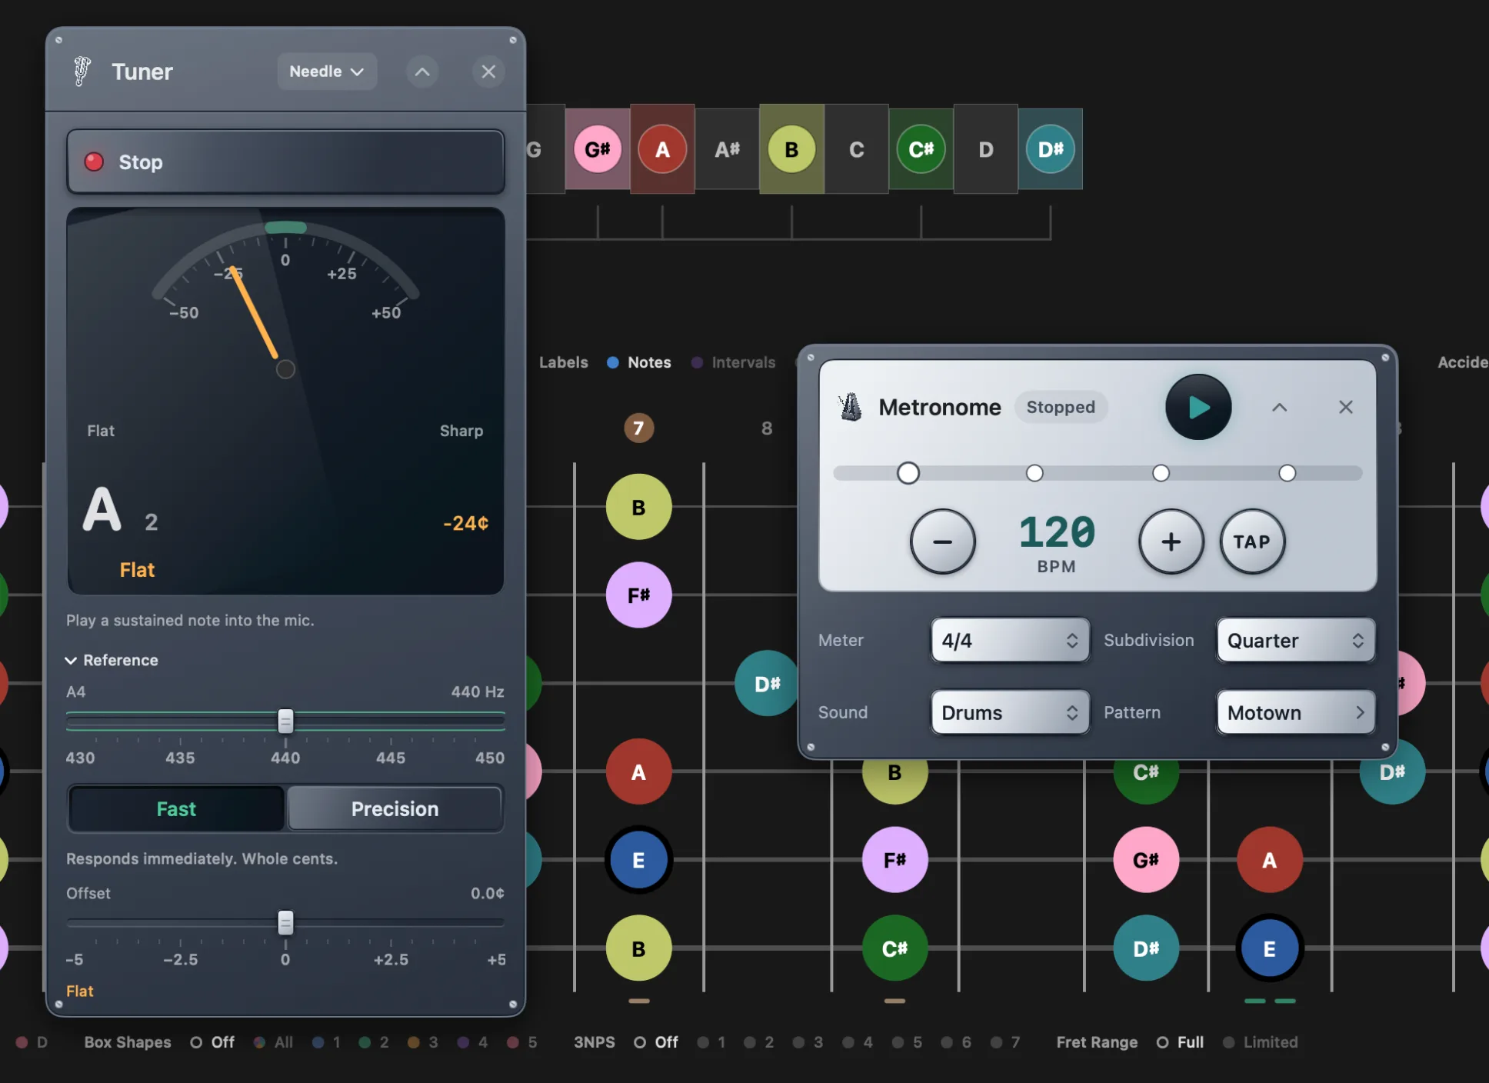
Task: Close the Tuner panel
Action: 488,72
